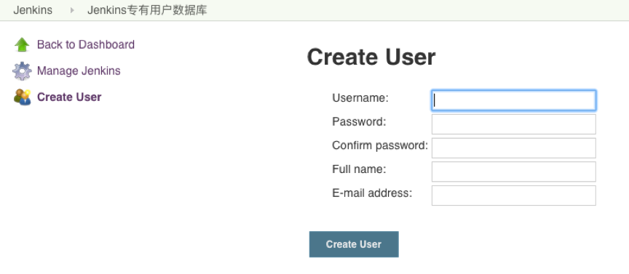Click the Full name: label
This screenshot has height=274, width=629.
(359, 169)
